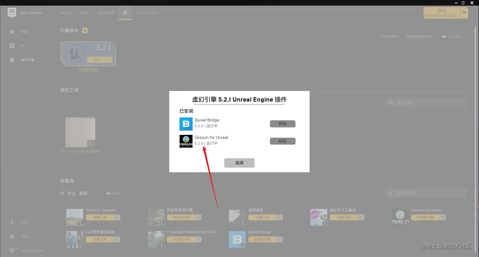The image size is (479, 257).
Task: Click 添加到工程 for Procedural Nature Pack Vol.I
Action: pos(181,240)
